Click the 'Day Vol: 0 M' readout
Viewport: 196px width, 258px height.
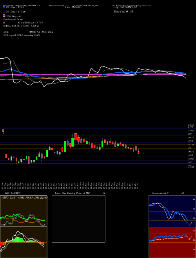123,11
